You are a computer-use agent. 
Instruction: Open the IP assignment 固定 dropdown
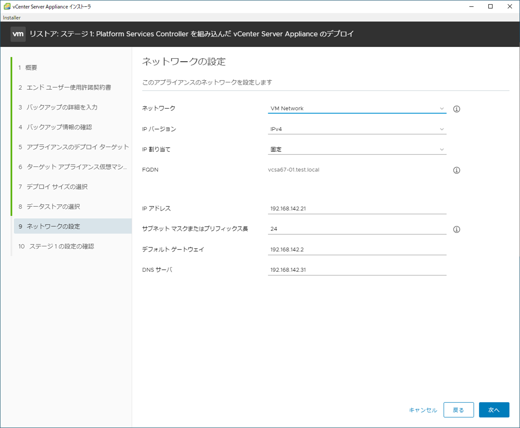(357, 150)
